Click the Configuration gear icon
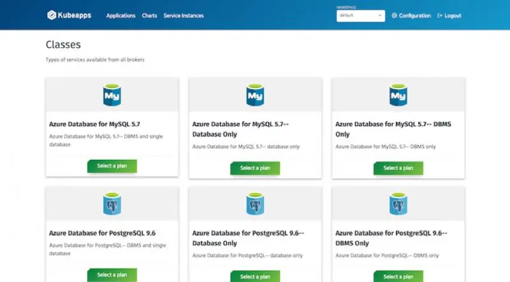 tap(394, 15)
